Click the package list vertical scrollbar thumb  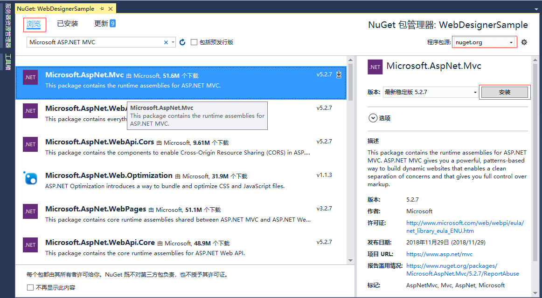[x=350, y=82]
